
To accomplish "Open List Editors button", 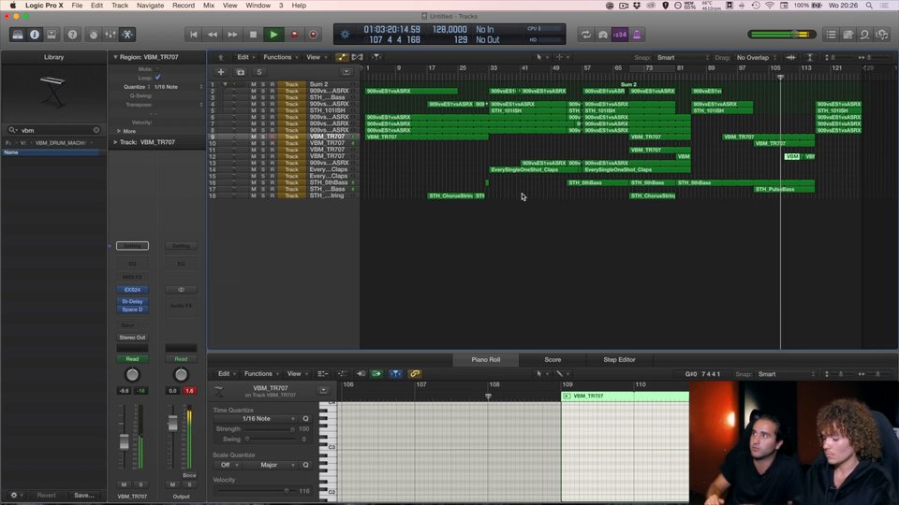I will 831,35.
